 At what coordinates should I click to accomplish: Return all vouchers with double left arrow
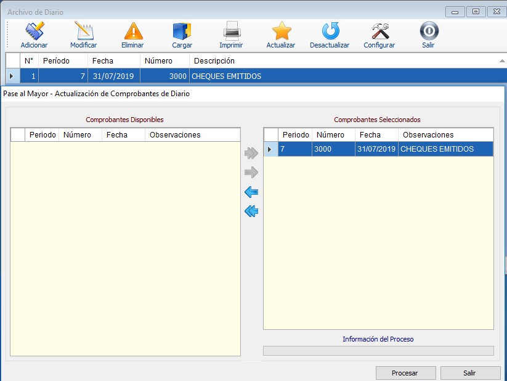point(251,211)
